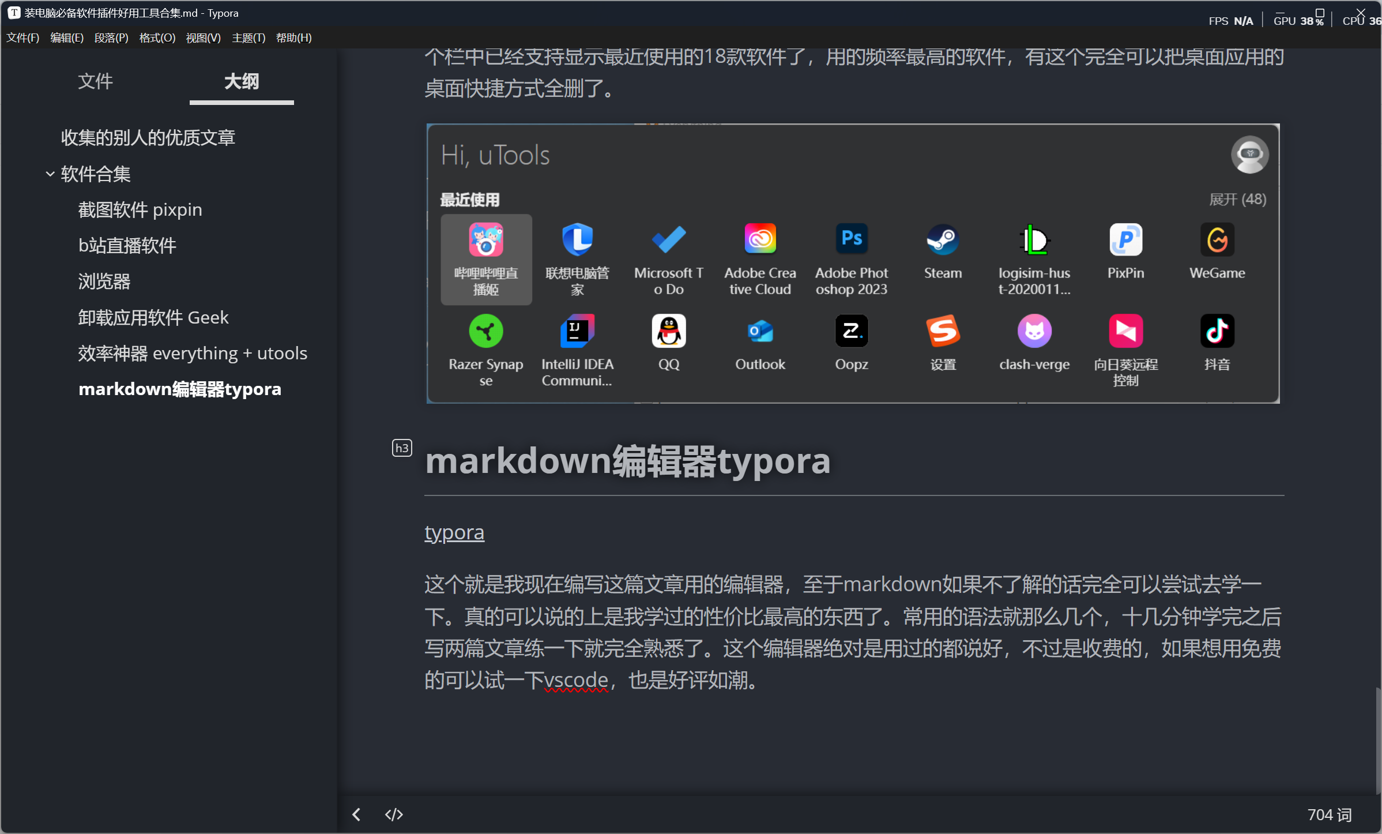Toggle source code mode with the </> icon
Image resolution: width=1382 pixels, height=834 pixels.
coord(394,814)
